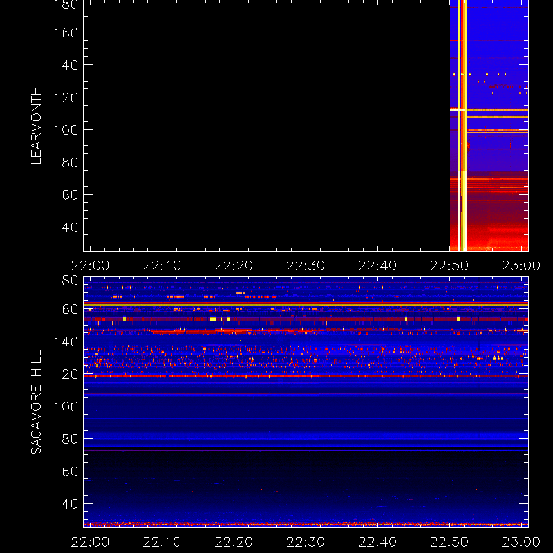Click the 140 frequency label on Learmonth plot

click(66, 65)
